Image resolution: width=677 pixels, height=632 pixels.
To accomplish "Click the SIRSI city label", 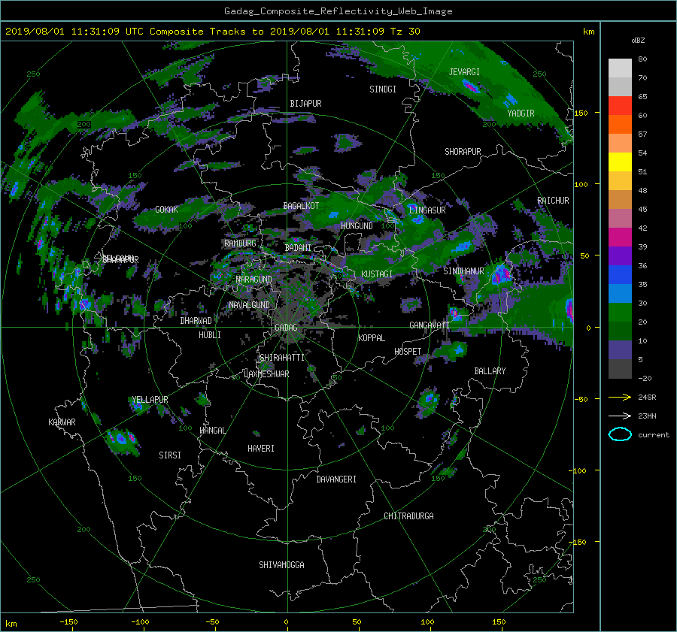I will click(170, 455).
